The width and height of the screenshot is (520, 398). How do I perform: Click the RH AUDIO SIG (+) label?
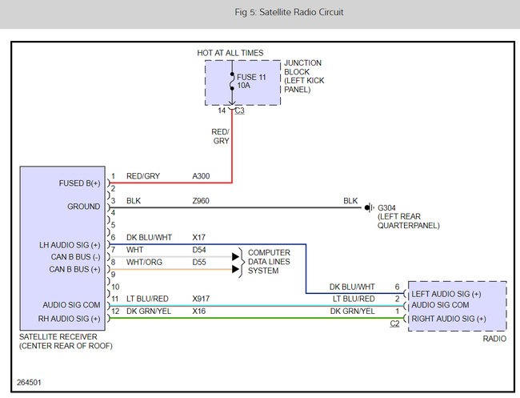coord(69,319)
